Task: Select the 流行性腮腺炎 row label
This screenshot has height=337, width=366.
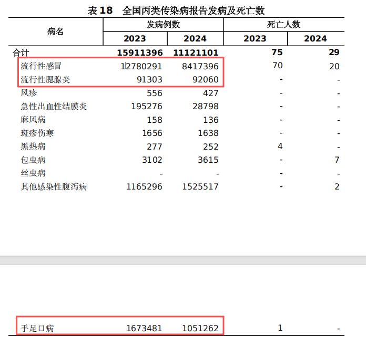Action: click(45, 80)
